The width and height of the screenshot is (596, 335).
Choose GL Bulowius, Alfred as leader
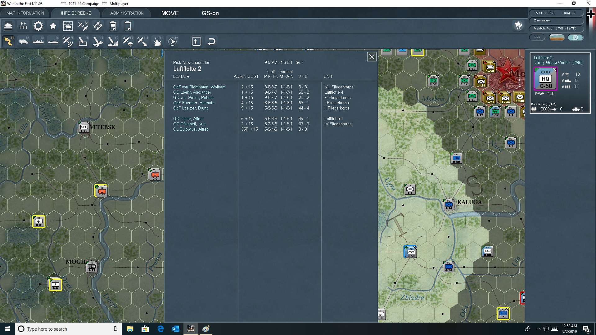191,129
